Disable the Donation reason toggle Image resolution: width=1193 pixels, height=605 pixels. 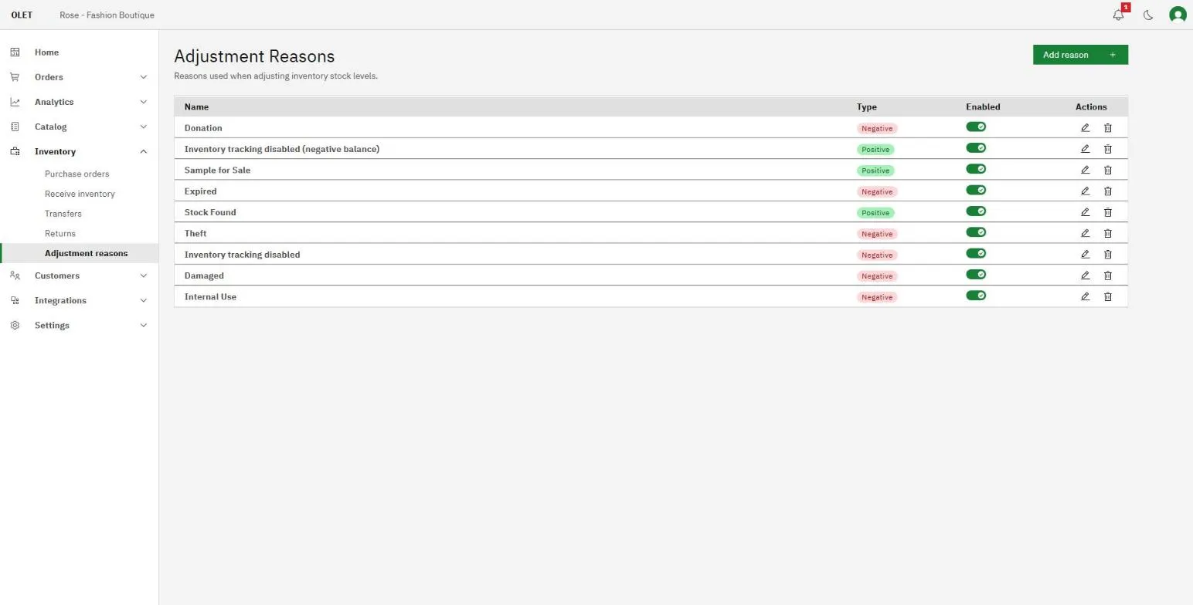[x=976, y=127]
